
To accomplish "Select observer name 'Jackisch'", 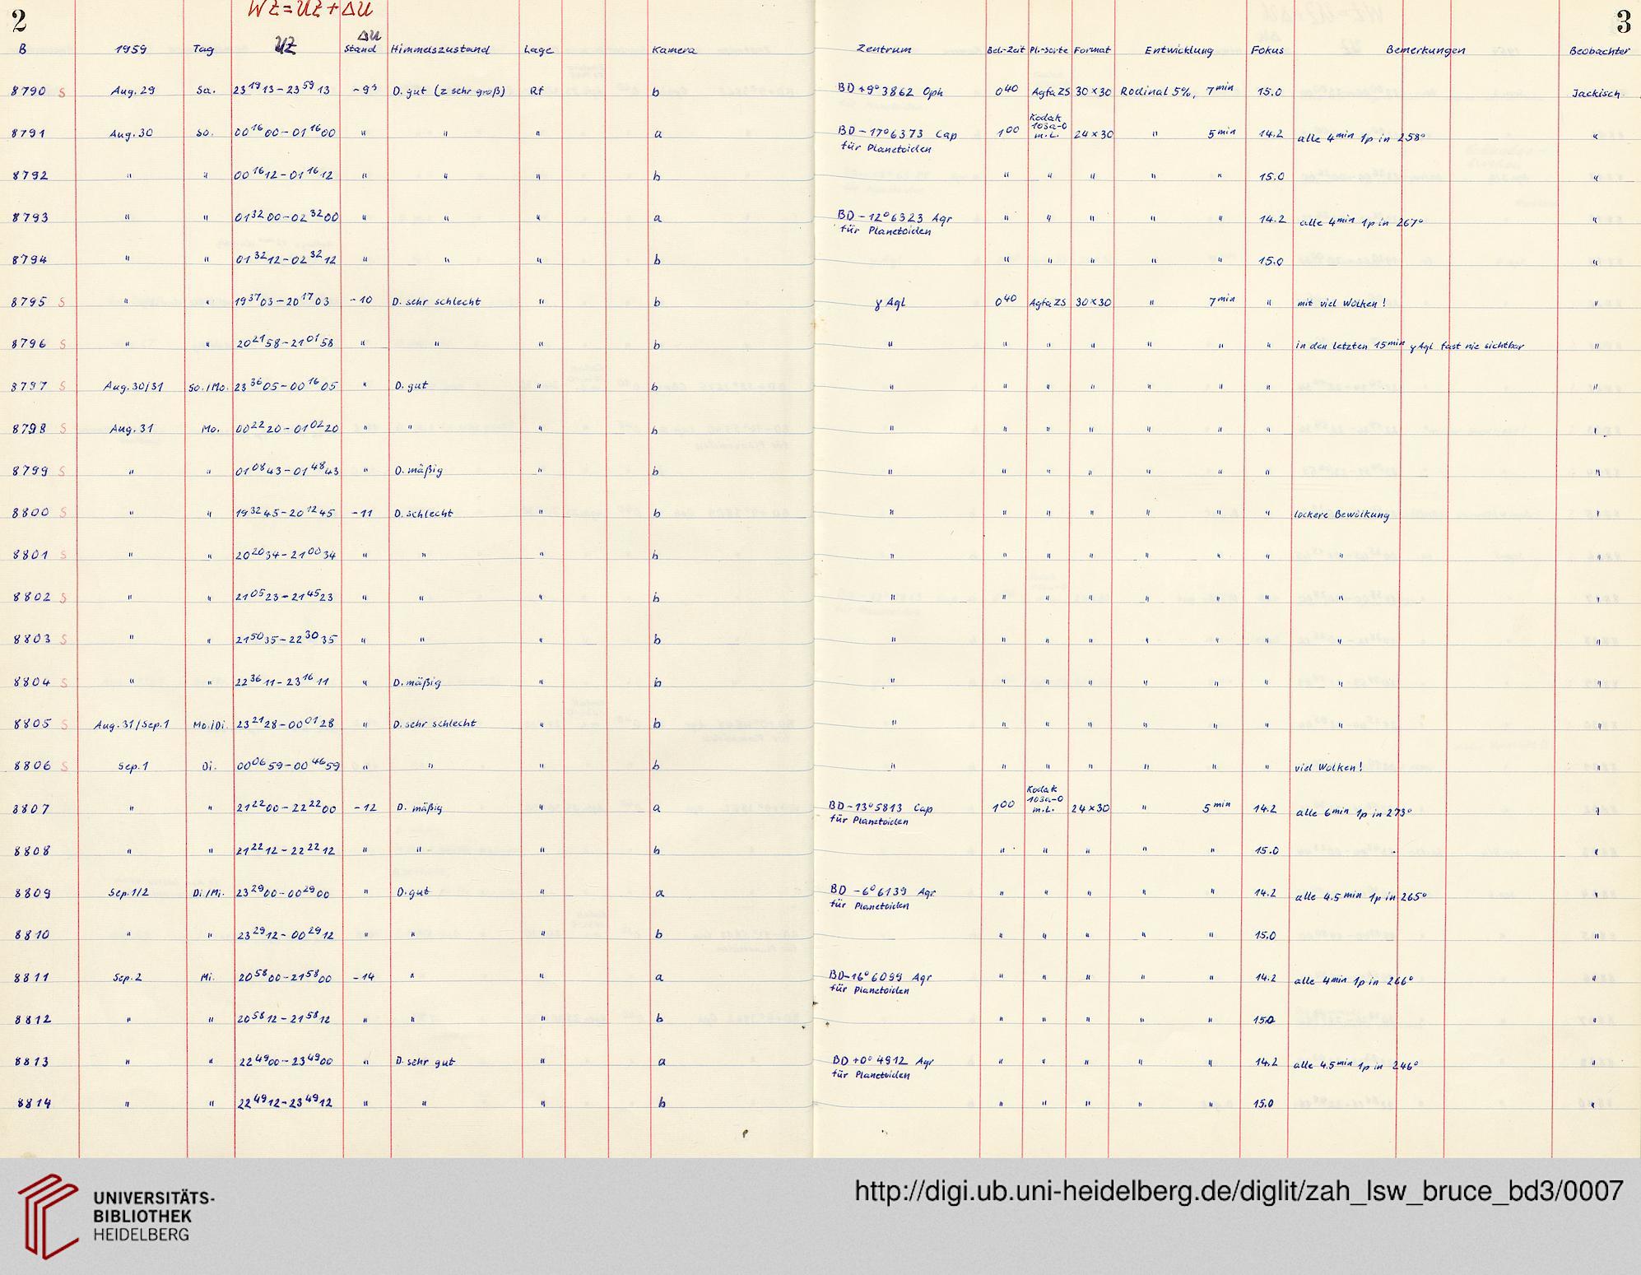I will tap(1595, 94).
